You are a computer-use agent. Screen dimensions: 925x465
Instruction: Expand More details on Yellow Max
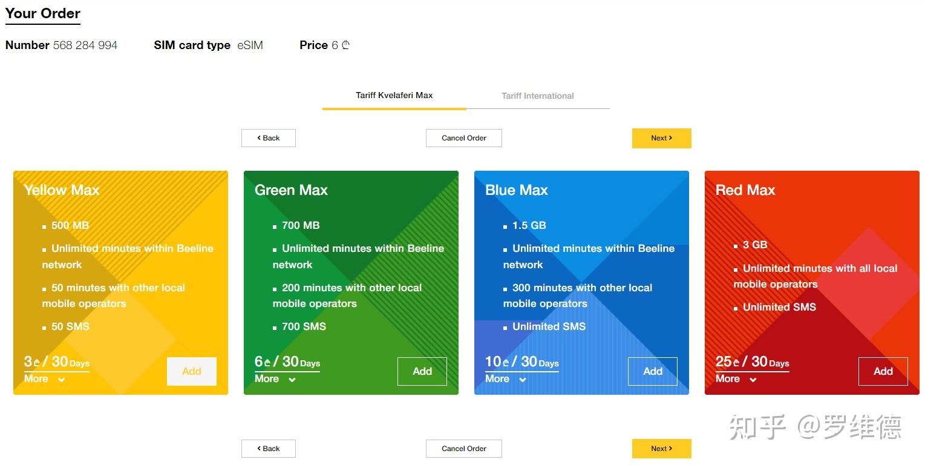point(44,379)
